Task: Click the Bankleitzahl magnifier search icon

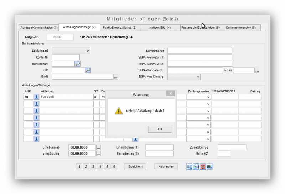Action: tap(77, 64)
